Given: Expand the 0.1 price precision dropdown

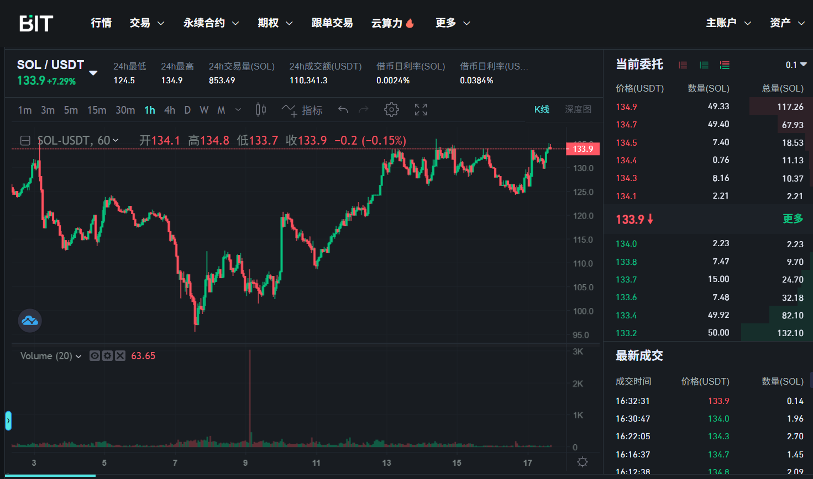Looking at the screenshot, I should (796, 65).
